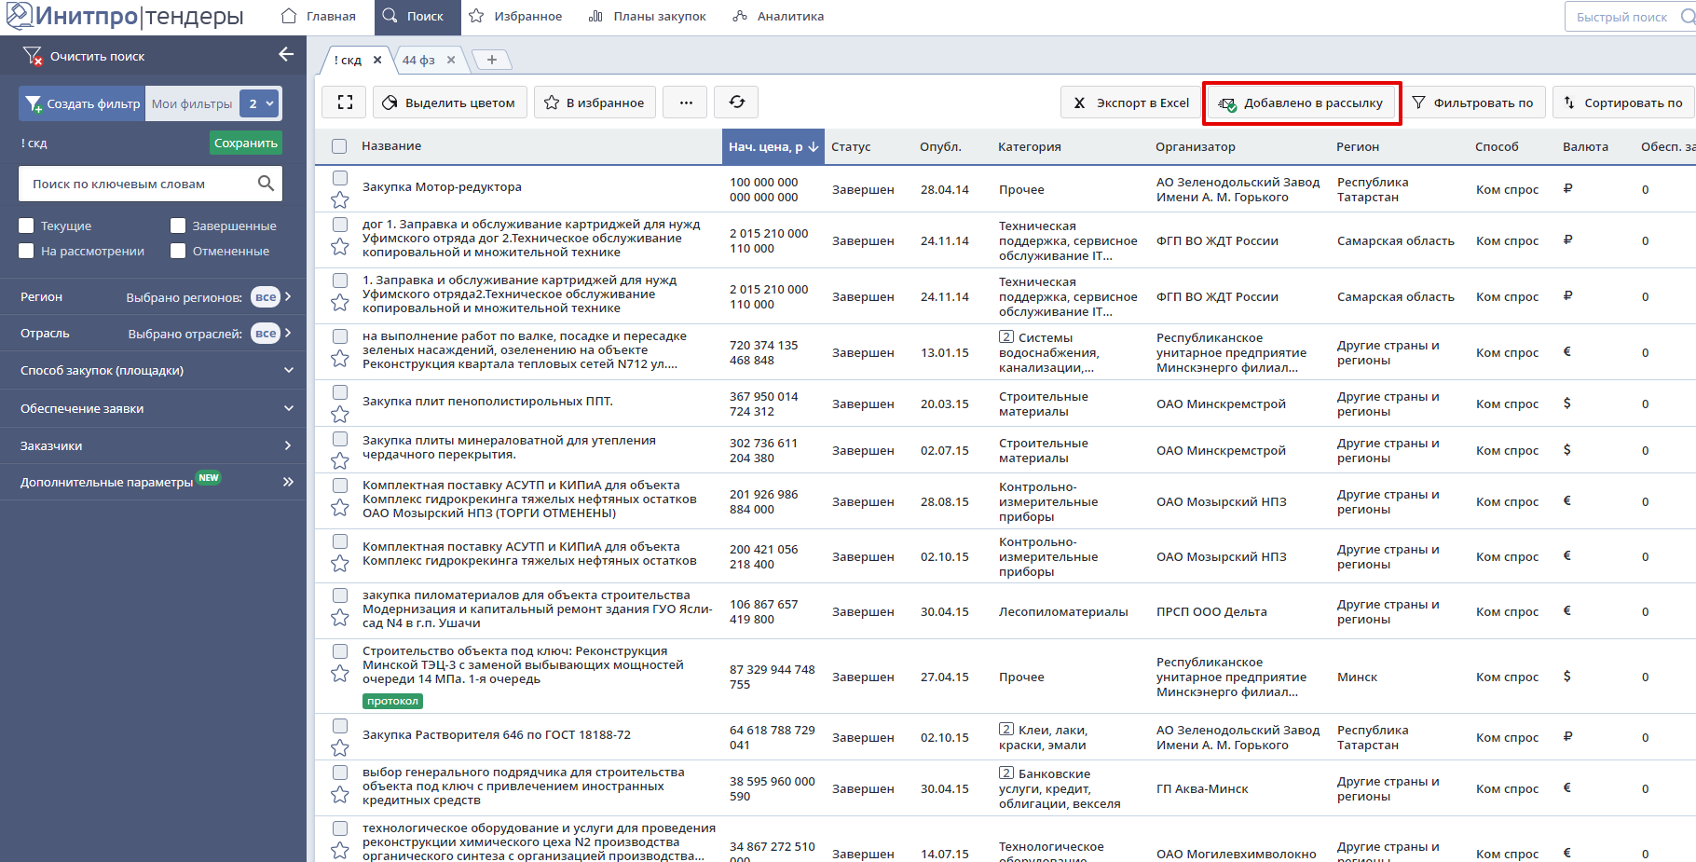Image resolution: width=1696 pixels, height=862 pixels.
Task: Click the Инитпро тендеры logo
Action: tap(125, 16)
